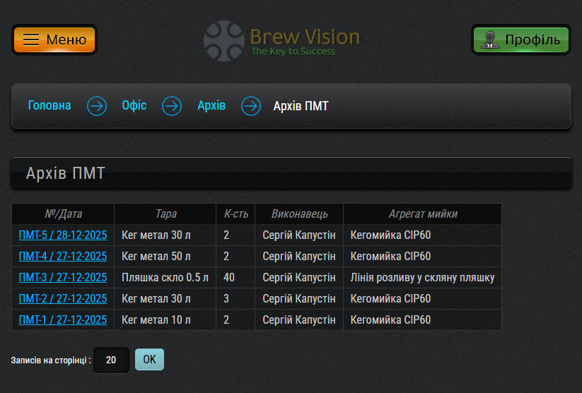The width and height of the screenshot is (582, 393).
Task: Click arrow icon after Офіс breadcrumb
Action: pos(172,106)
